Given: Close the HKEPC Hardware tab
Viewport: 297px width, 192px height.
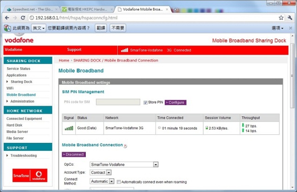Looking at the screenshot, I should point(111,9).
